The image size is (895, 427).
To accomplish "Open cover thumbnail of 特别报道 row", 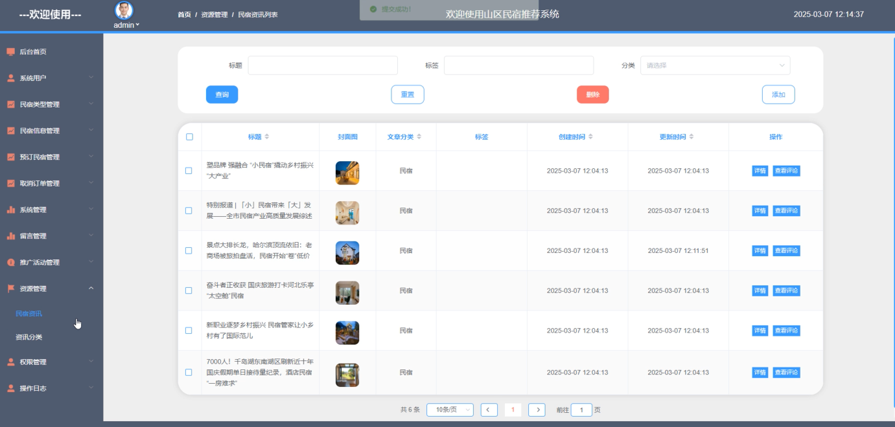I will (347, 213).
